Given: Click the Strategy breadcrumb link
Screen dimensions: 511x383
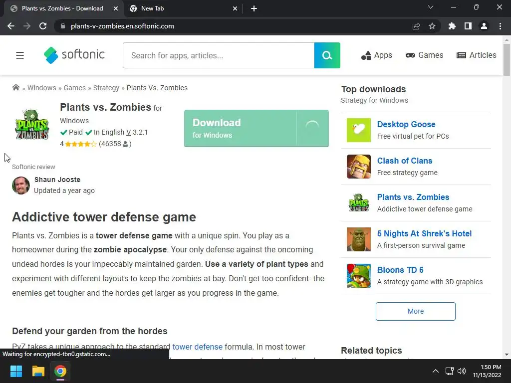Looking at the screenshot, I should click(106, 88).
